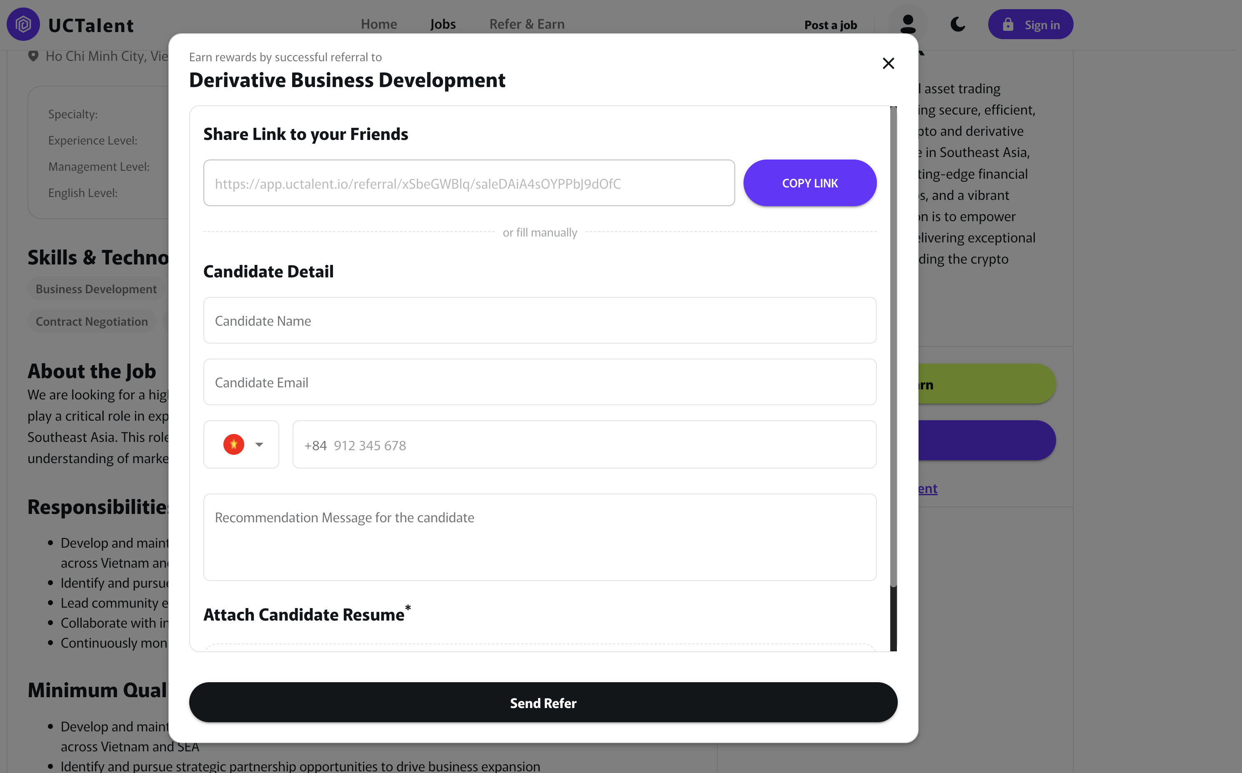
Task: Go to the Jobs tab
Action: 443,24
